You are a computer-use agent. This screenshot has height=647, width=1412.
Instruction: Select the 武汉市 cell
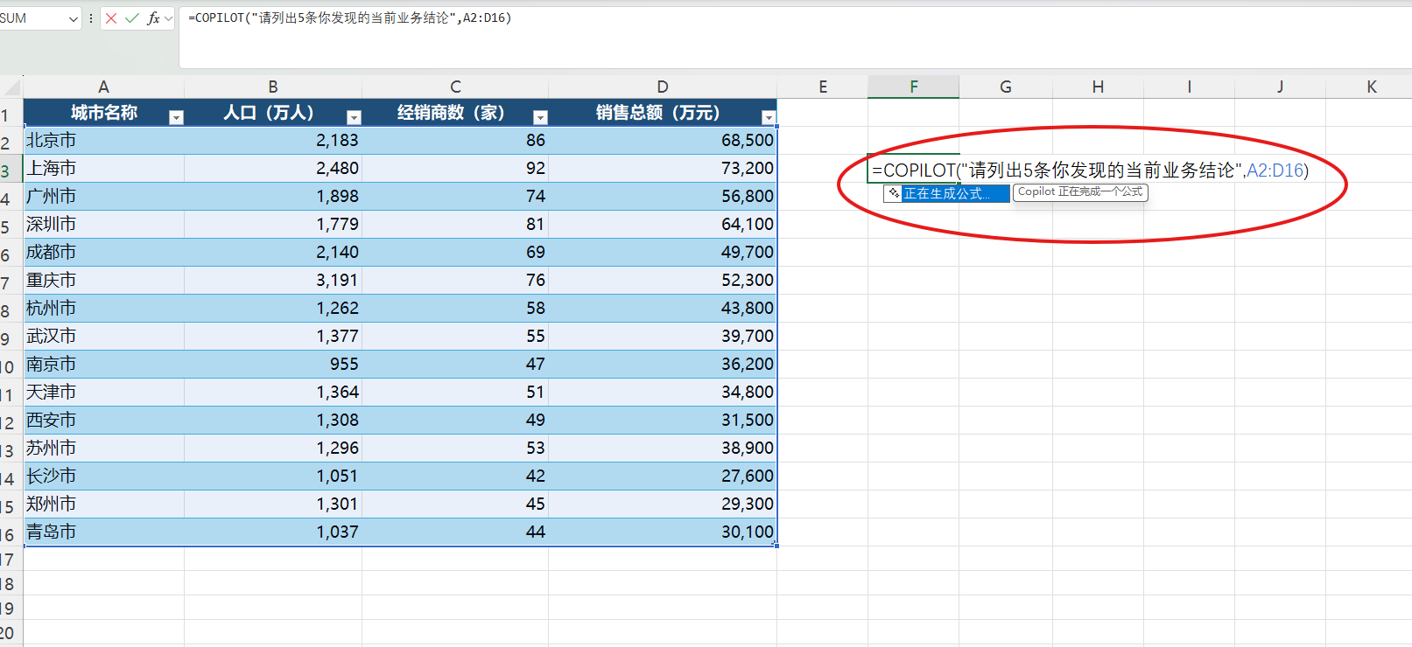coord(103,336)
